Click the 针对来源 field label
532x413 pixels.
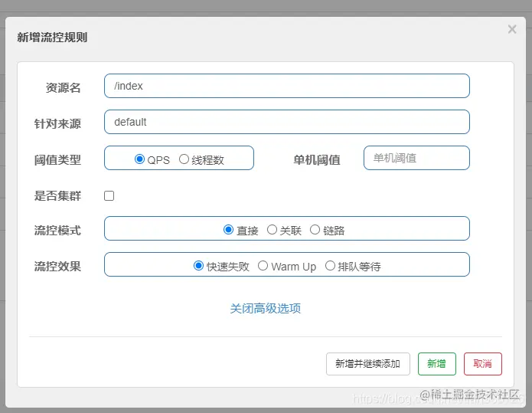(57, 123)
